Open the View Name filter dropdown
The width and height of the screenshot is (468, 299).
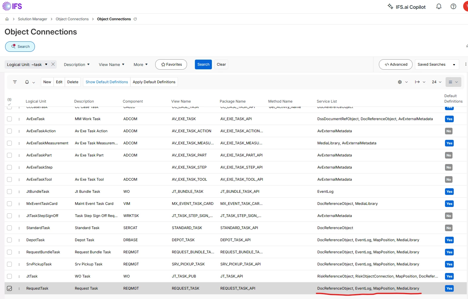112,64
